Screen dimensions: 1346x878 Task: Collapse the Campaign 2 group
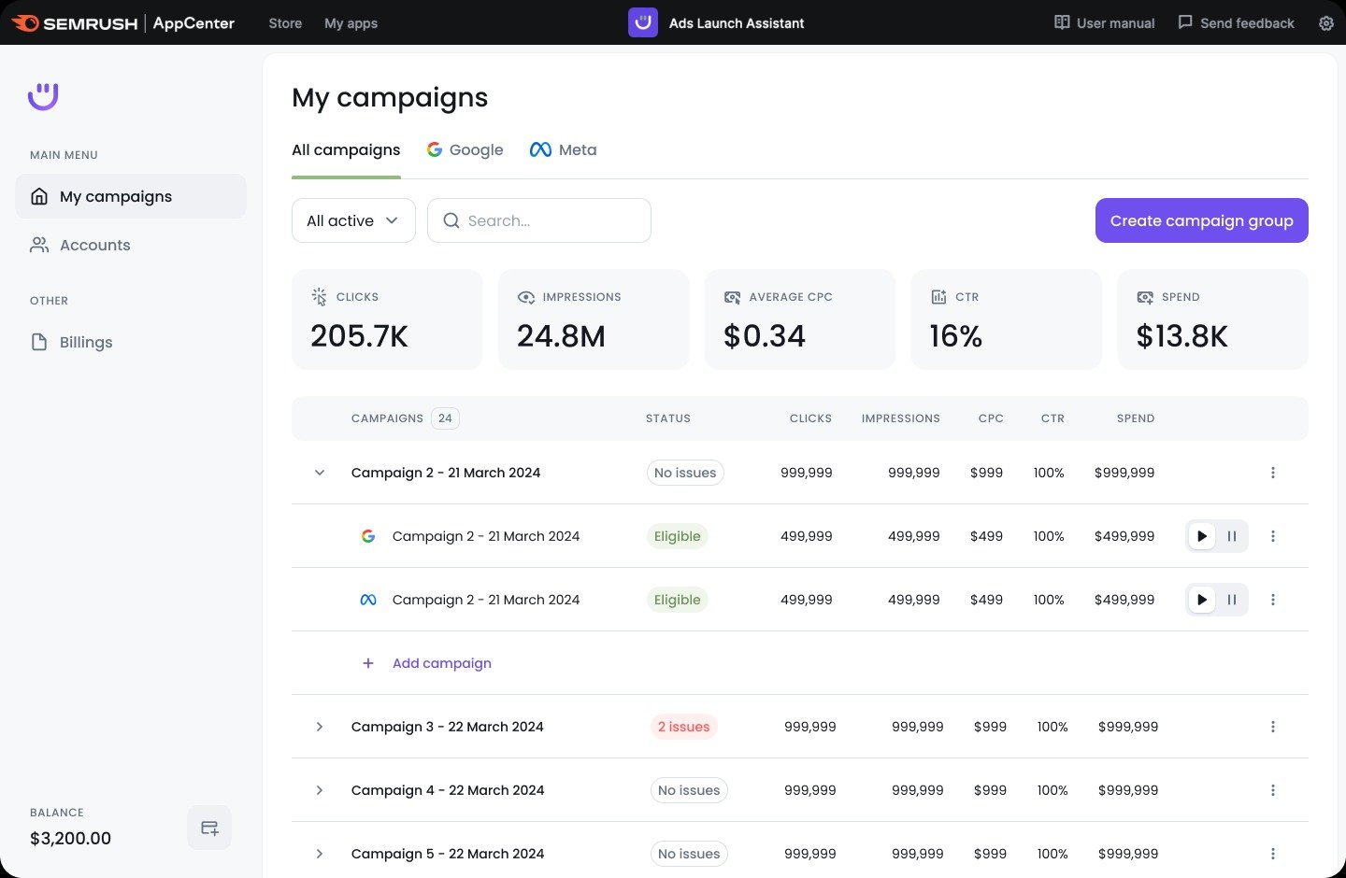pyautogui.click(x=320, y=473)
